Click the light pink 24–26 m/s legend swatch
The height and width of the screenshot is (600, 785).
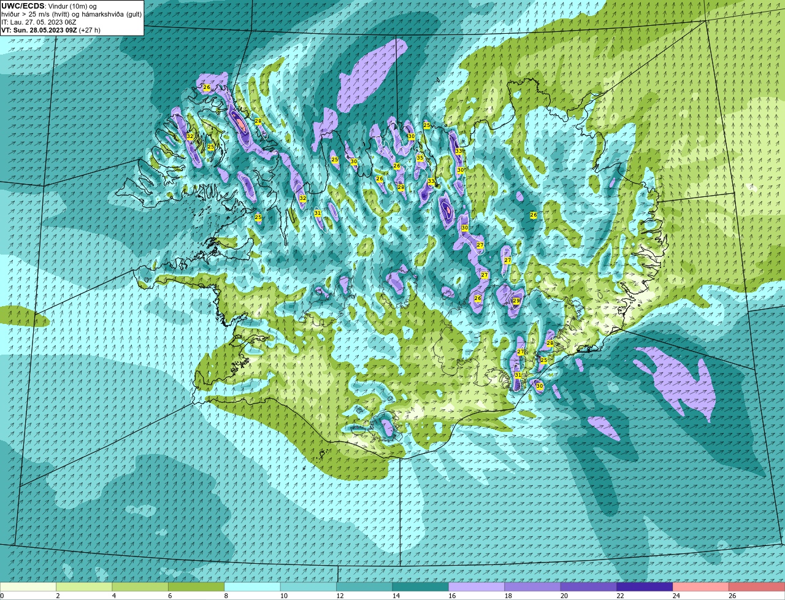[701, 587]
